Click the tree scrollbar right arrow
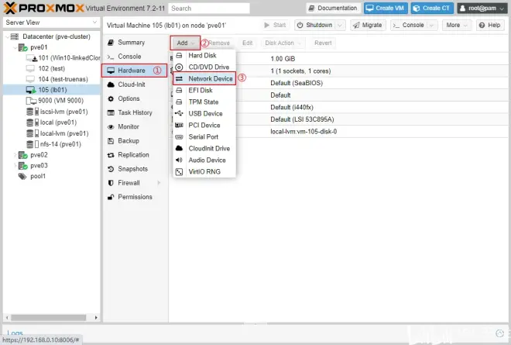The image size is (511, 345). point(96,318)
